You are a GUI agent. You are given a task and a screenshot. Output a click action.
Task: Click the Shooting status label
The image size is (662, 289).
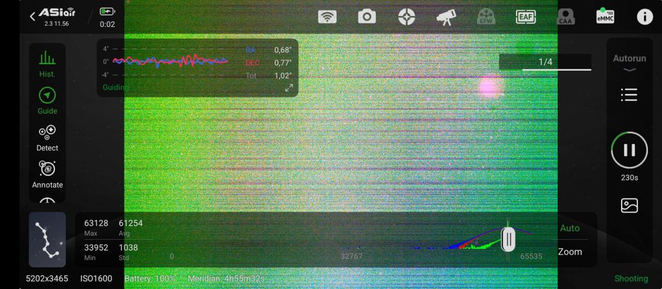(631, 279)
